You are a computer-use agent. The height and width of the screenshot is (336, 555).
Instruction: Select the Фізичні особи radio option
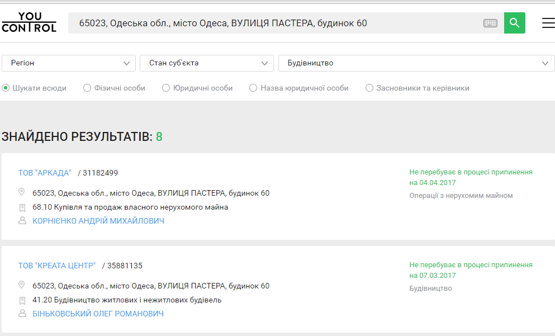(x=87, y=88)
